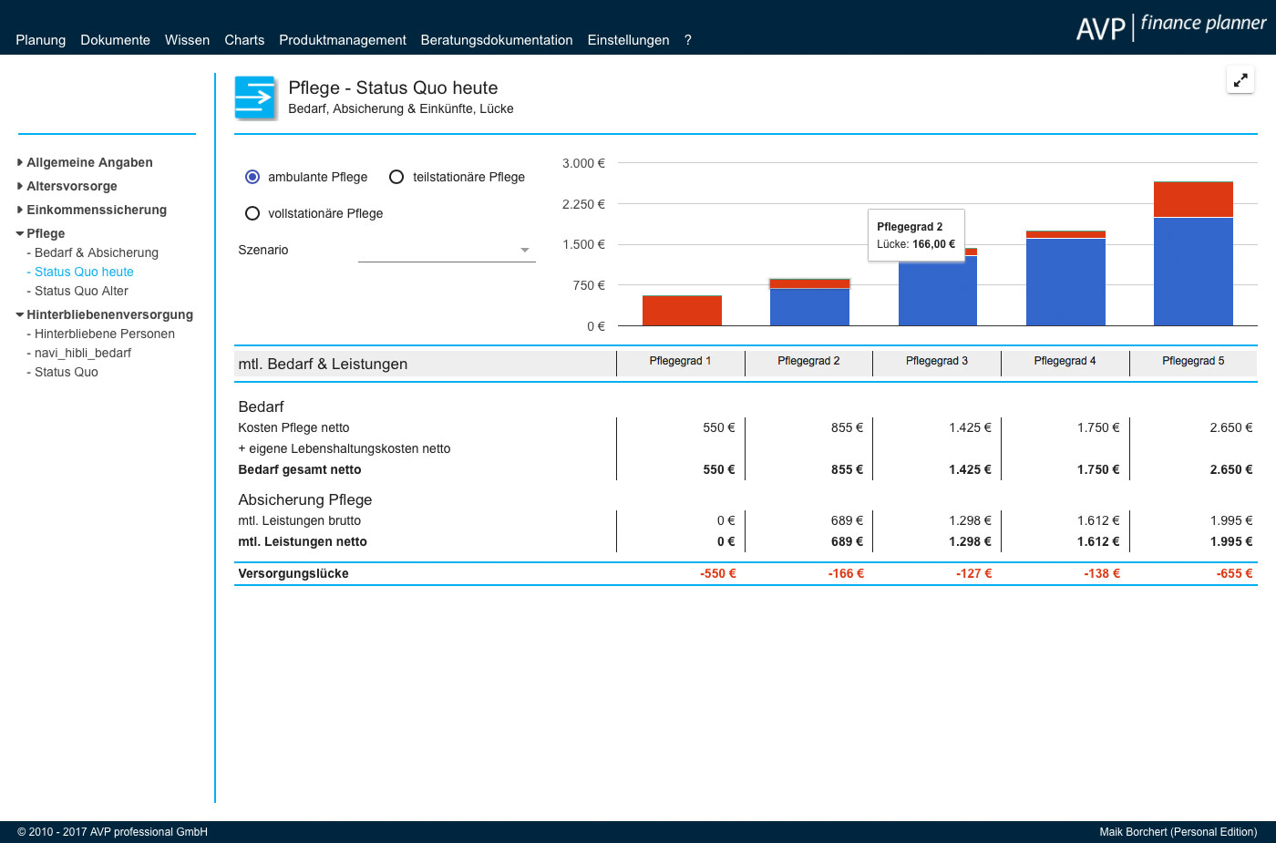
Task: Select vollstationäre Pflege radio button
Action: (252, 213)
